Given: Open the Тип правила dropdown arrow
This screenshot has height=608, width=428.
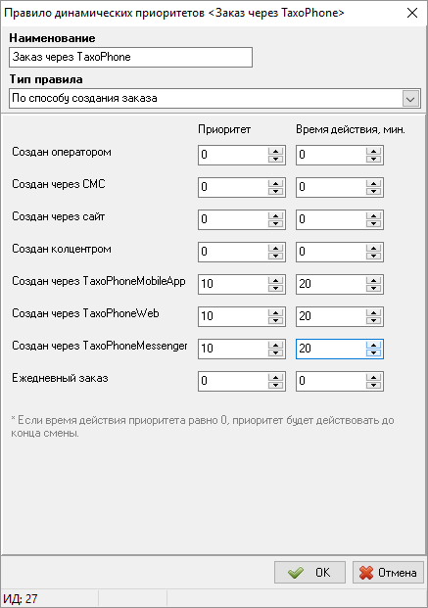Looking at the screenshot, I should 410,99.
